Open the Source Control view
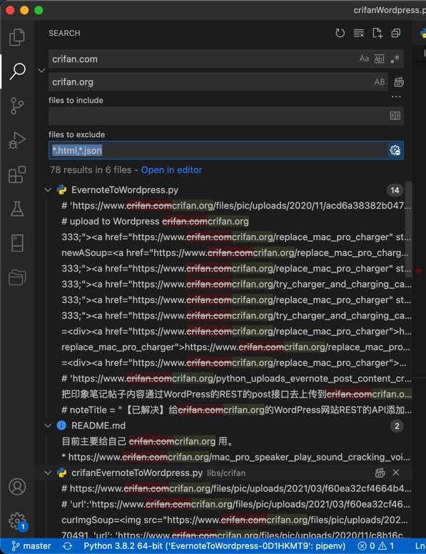Screen dimensions: 426x554 [x=17, y=106]
